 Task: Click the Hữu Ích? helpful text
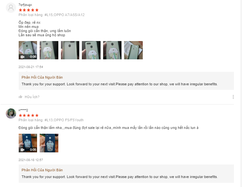point(32,97)
